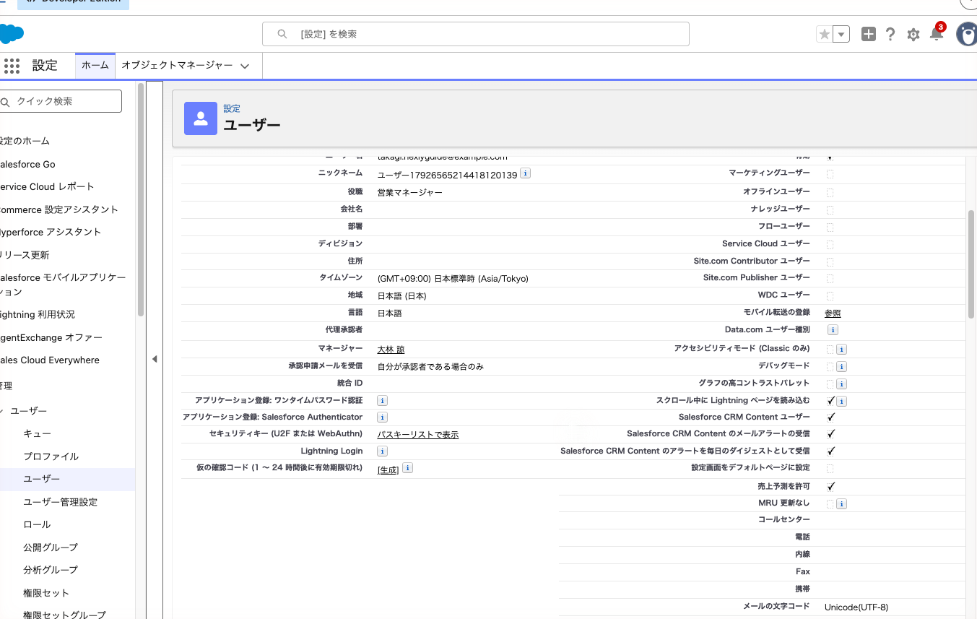Click the page vertical scrollbar
Screen dimensions: 977x619
(971, 264)
